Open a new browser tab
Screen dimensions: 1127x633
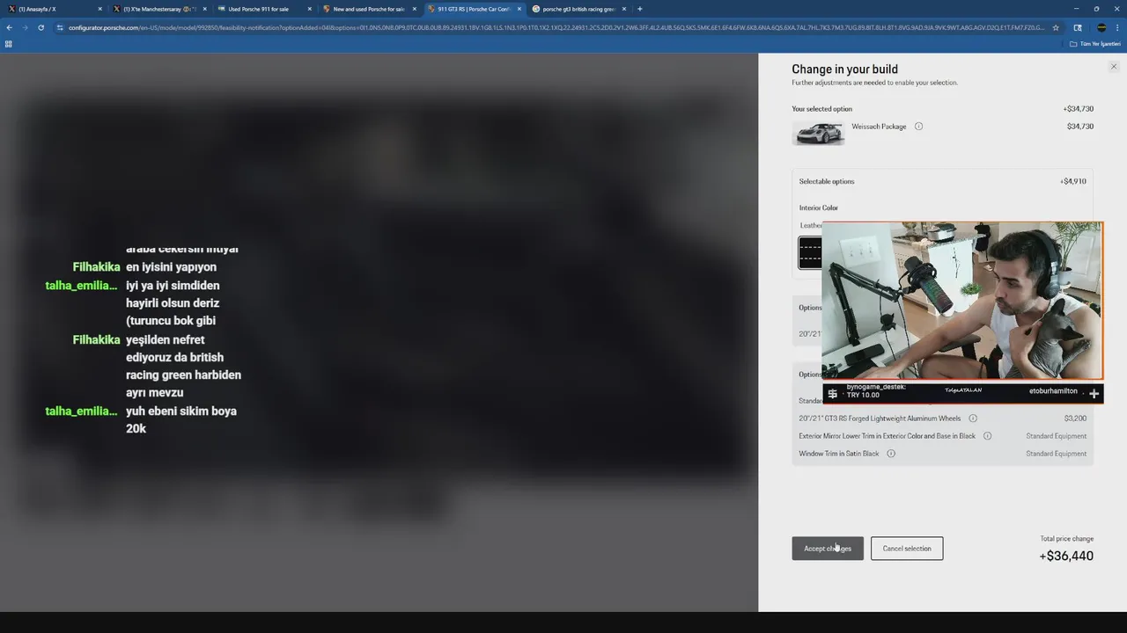tap(639, 9)
